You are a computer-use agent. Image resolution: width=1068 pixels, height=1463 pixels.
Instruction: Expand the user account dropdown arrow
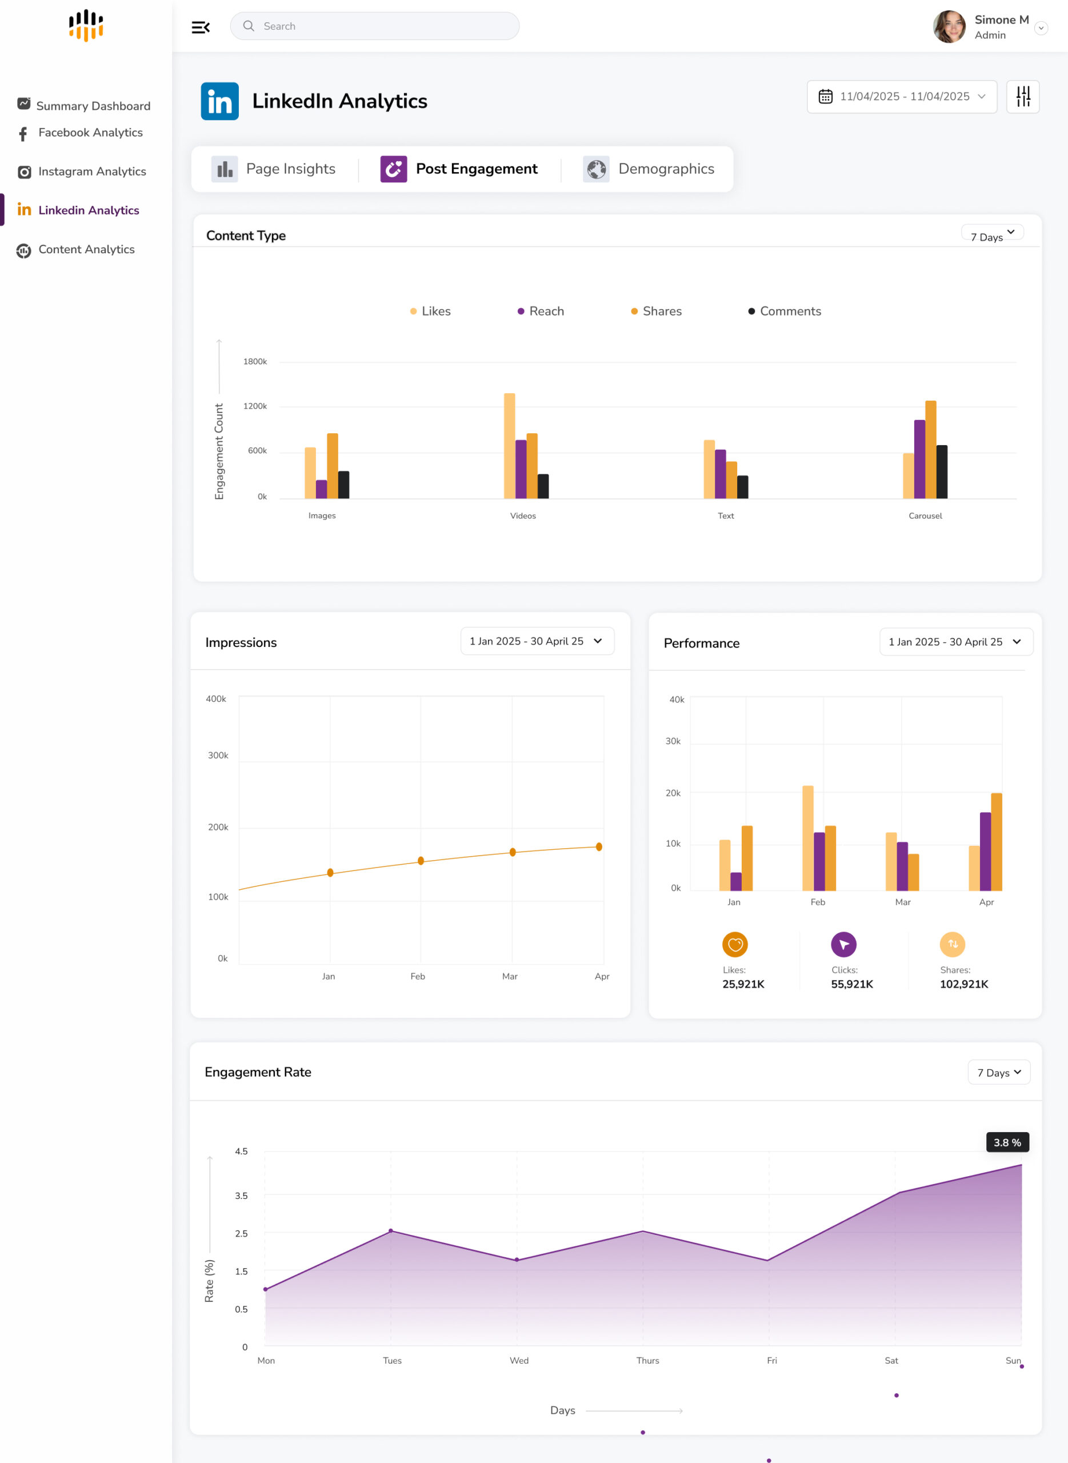pos(1041,28)
